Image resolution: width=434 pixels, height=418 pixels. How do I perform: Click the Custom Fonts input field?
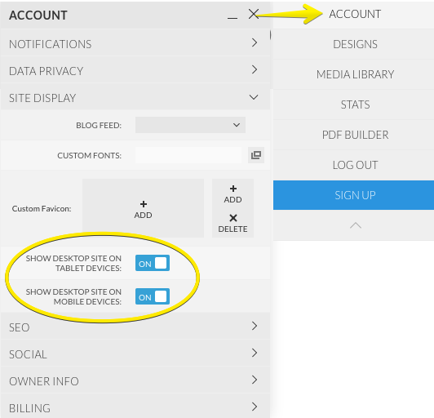pos(188,155)
